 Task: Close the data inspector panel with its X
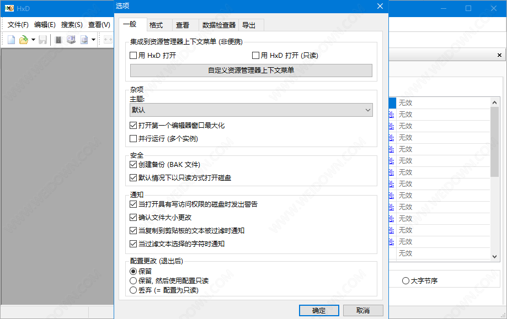click(x=499, y=55)
